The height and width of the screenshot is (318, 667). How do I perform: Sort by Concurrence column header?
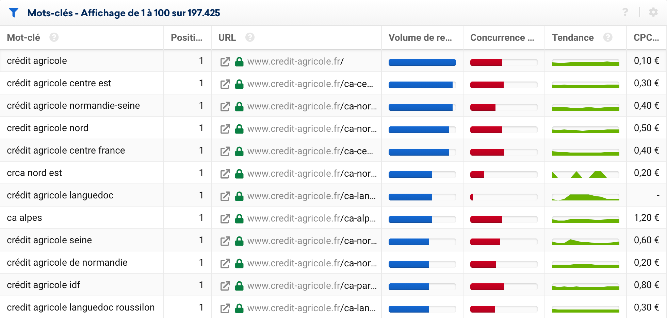click(x=502, y=37)
